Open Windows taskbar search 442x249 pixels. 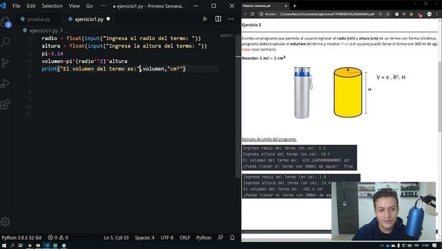click(x=12, y=246)
